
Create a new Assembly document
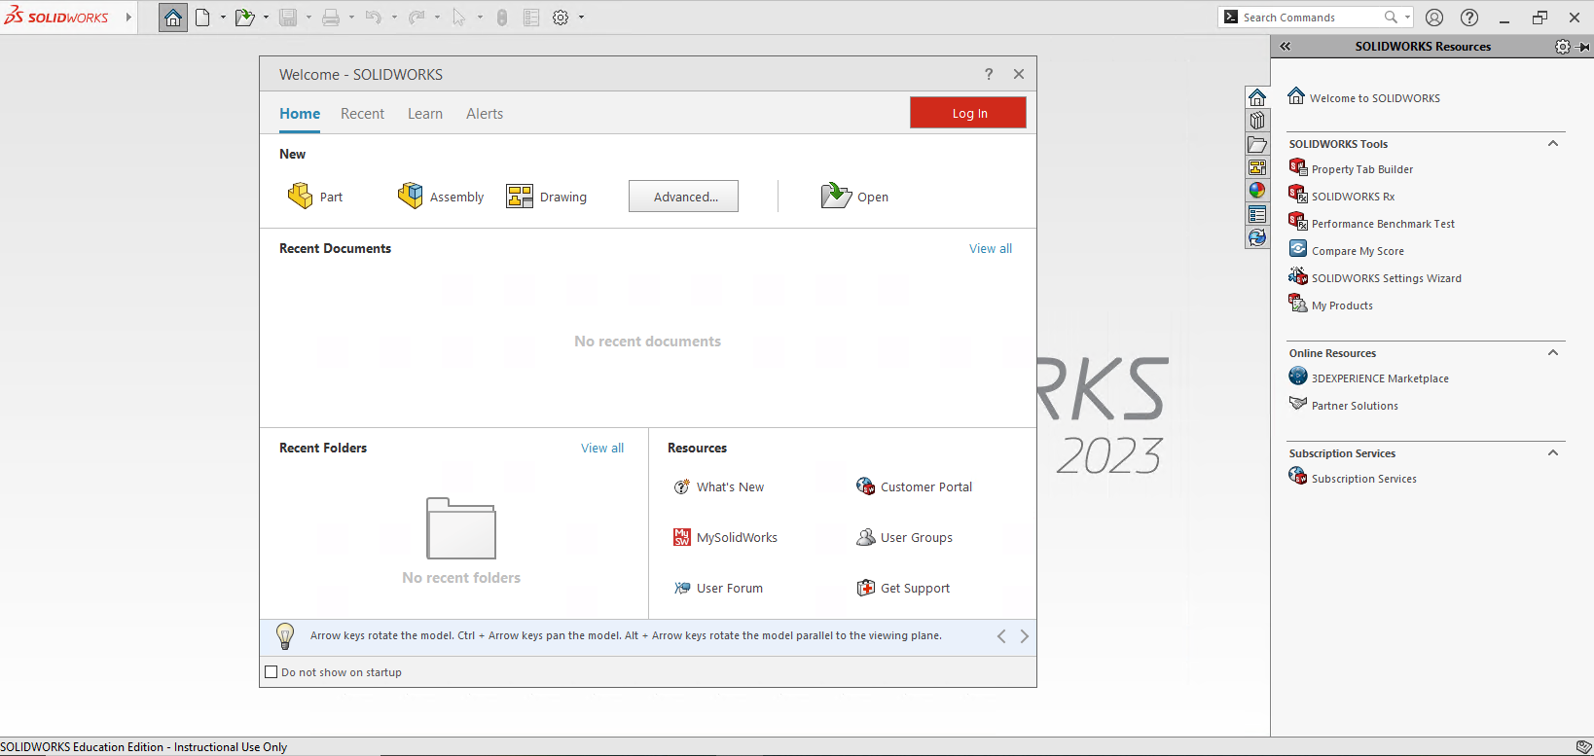click(x=441, y=197)
